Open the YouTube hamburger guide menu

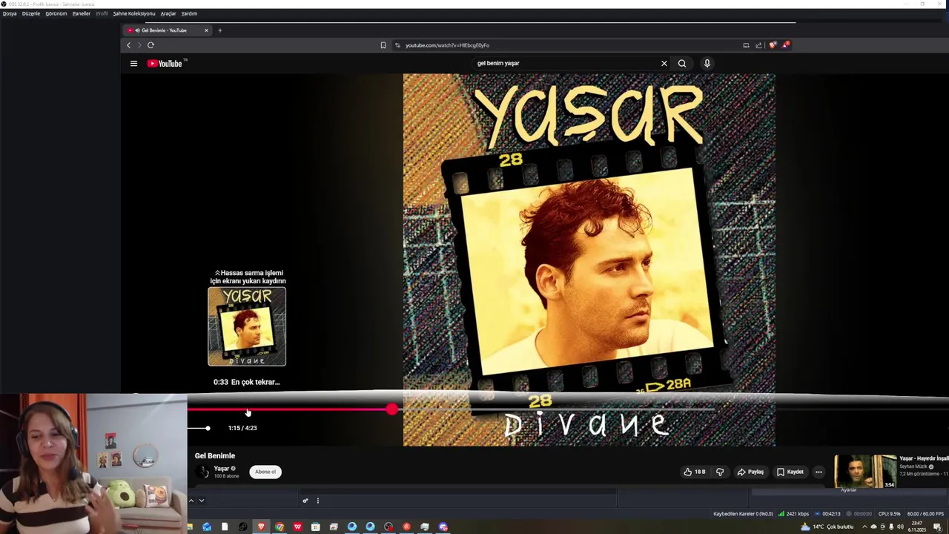click(x=133, y=64)
